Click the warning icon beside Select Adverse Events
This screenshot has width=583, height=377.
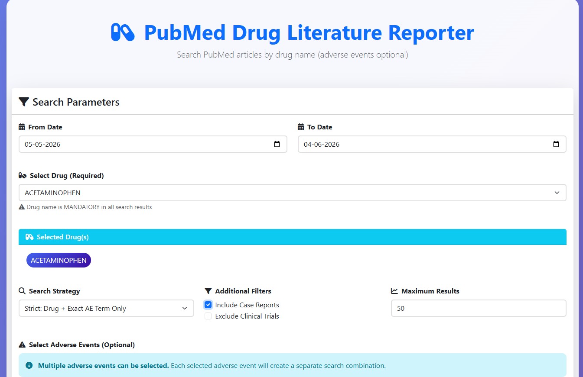(x=22, y=345)
